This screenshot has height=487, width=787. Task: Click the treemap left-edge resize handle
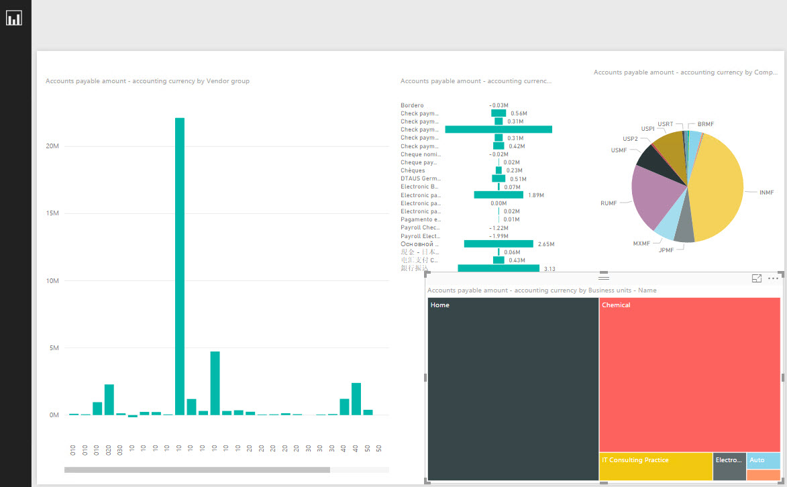tap(425, 378)
